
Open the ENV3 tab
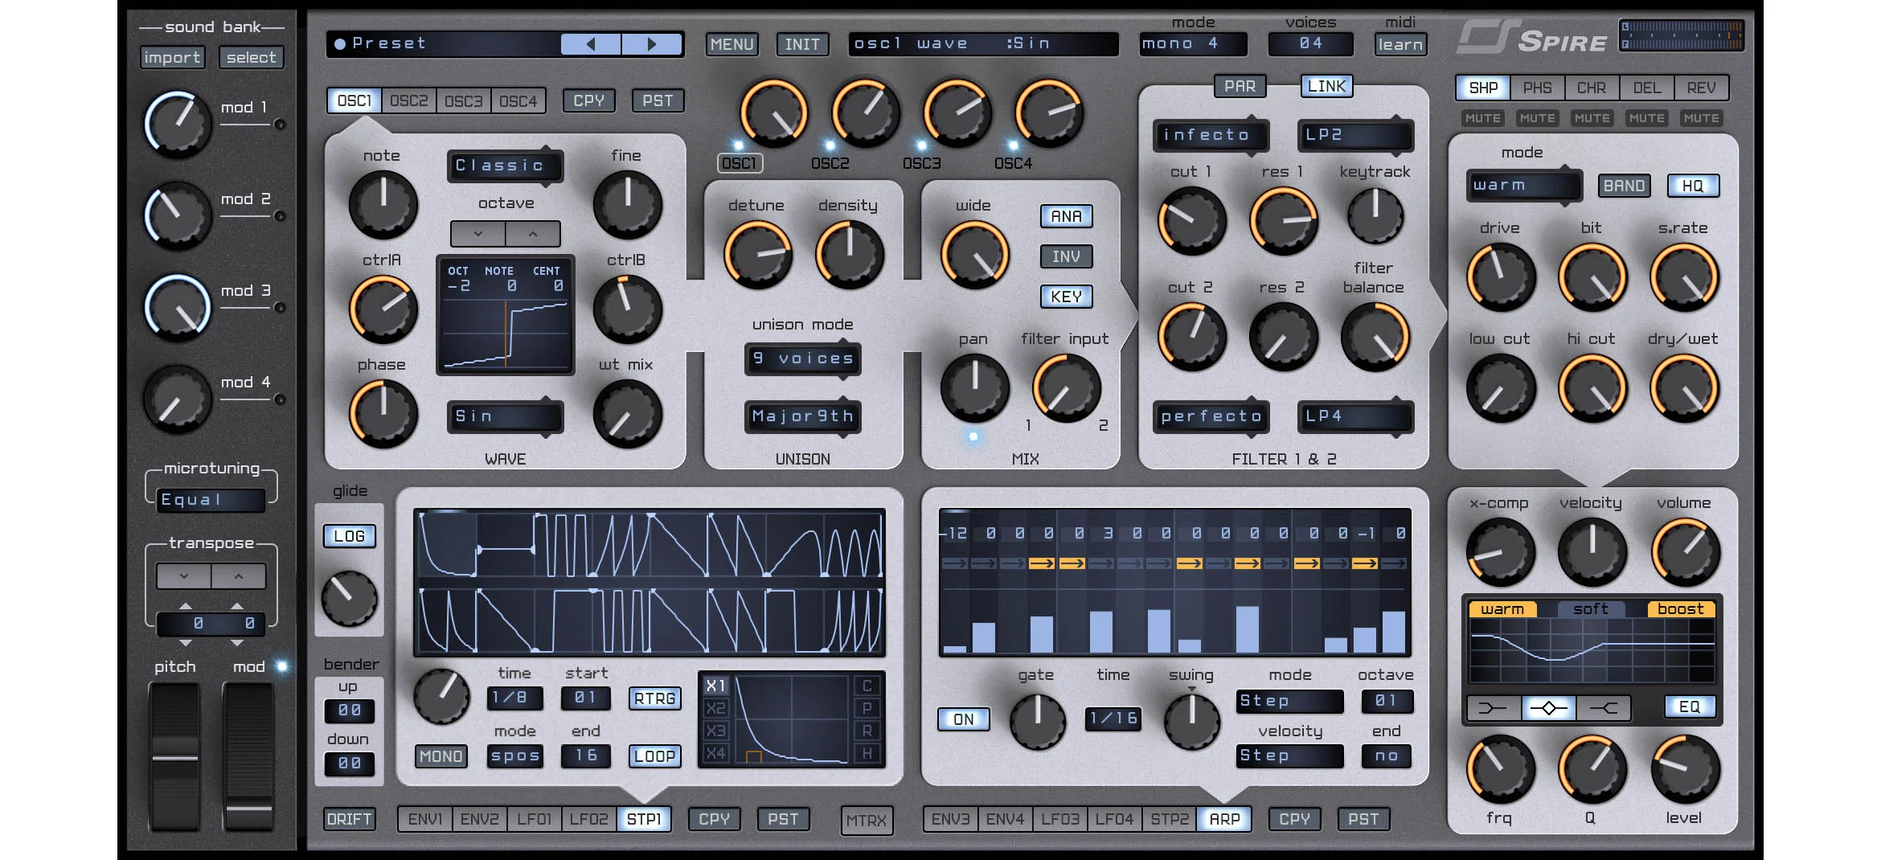coord(950,819)
